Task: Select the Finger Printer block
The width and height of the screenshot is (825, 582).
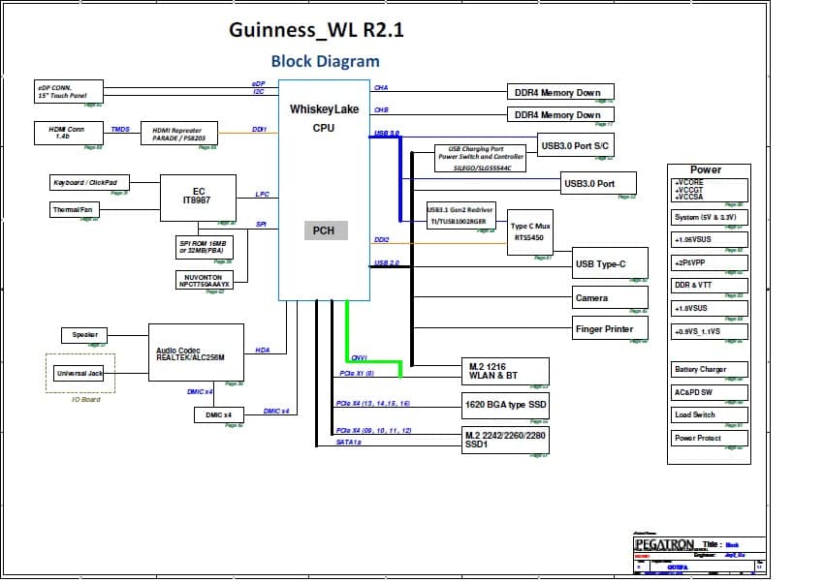Action: coord(610,328)
